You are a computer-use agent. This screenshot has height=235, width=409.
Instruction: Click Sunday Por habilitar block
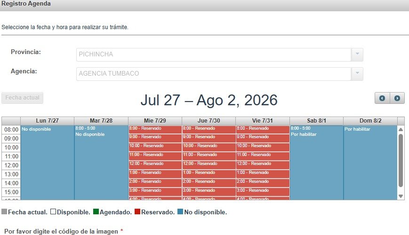coord(370,163)
